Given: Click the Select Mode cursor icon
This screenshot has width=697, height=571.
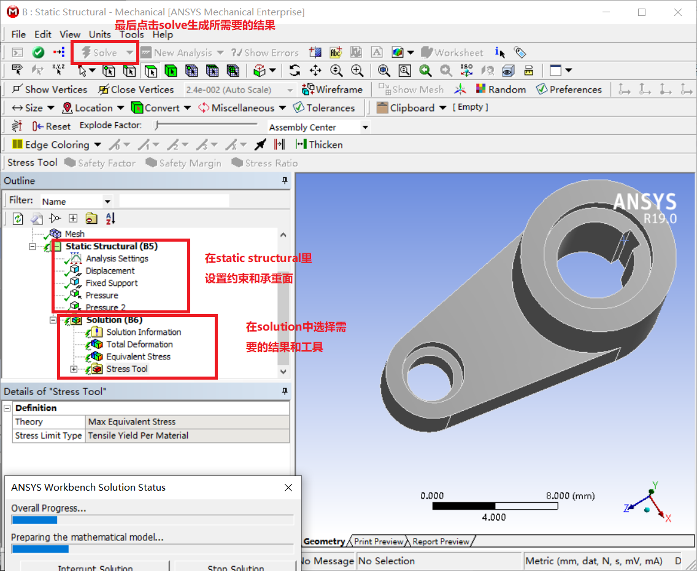Looking at the screenshot, I should (x=82, y=71).
